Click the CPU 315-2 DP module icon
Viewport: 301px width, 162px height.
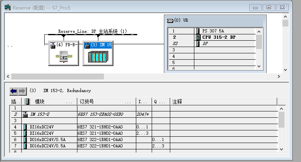click(x=198, y=37)
